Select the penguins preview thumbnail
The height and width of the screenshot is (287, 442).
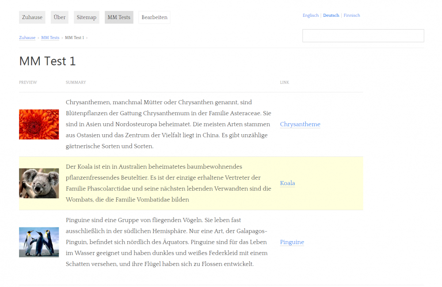pyautogui.click(x=39, y=242)
